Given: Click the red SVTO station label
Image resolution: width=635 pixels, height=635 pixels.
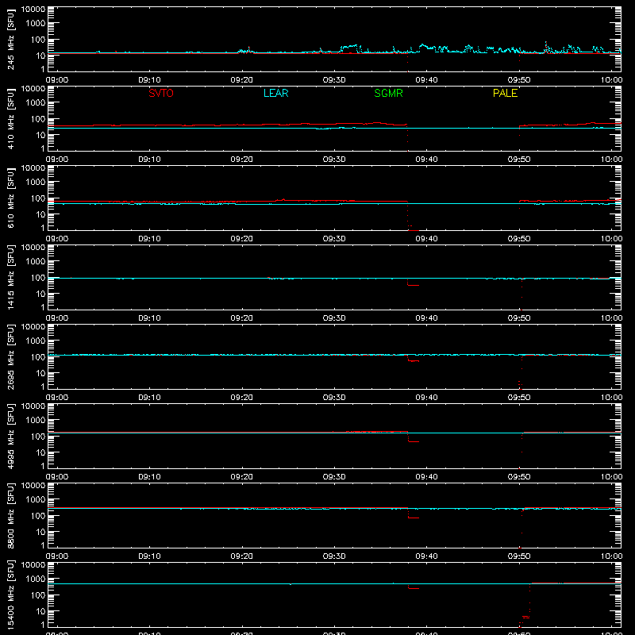Looking at the screenshot, I should pyautogui.click(x=161, y=93).
